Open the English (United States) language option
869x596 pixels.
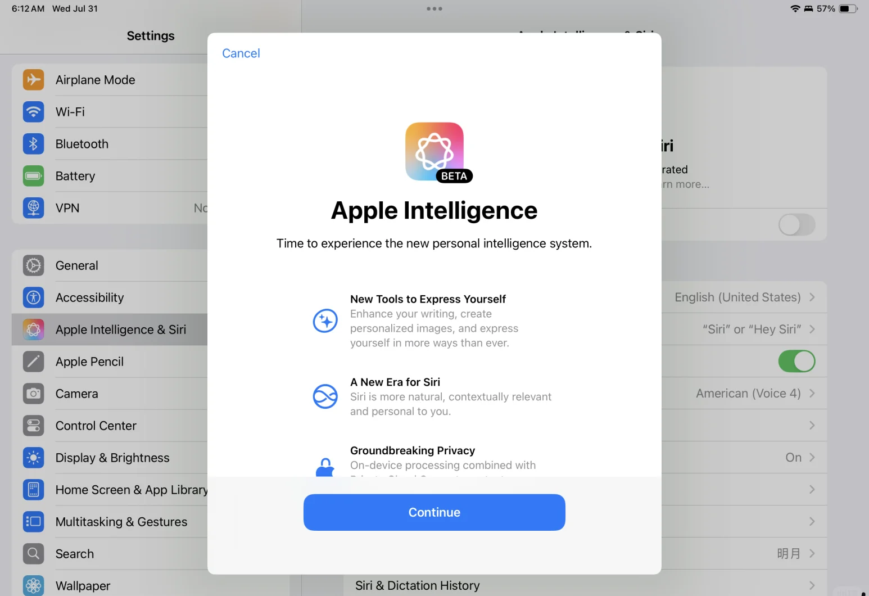point(737,297)
